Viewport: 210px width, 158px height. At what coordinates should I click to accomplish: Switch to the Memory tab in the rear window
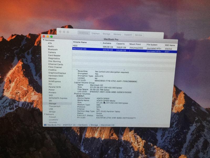coord(117,34)
